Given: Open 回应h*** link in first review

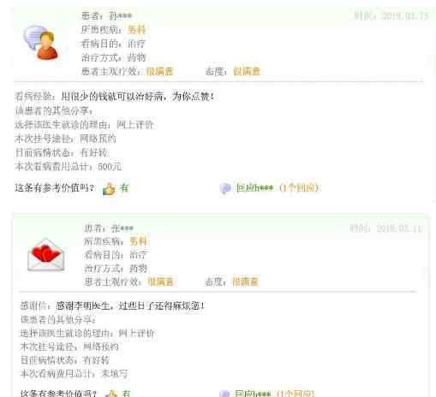Looking at the screenshot, I should click(254, 188).
